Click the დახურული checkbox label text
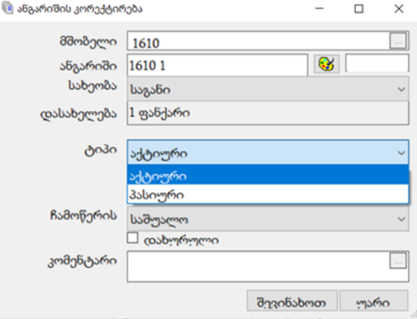This screenshot has height=319, width=417. tap(181, 241)
